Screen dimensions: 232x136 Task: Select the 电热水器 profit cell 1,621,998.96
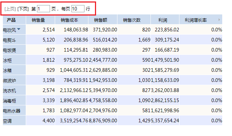pyautogui.click(x=165, y=110)
